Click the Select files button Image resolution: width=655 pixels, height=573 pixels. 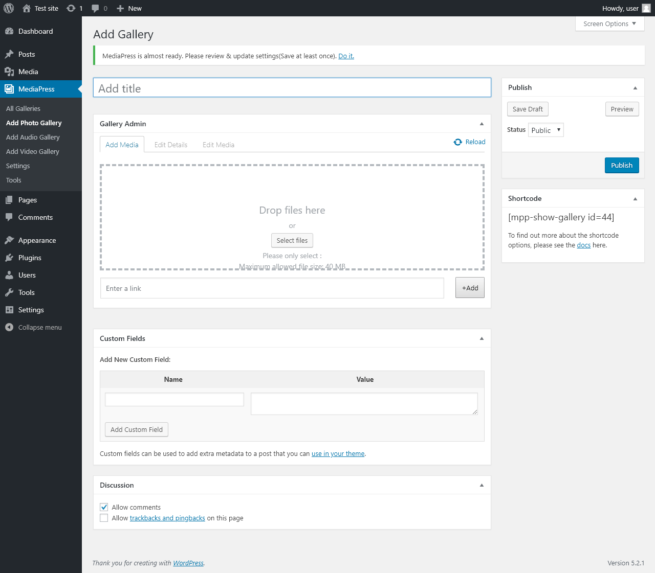(292, 240)
